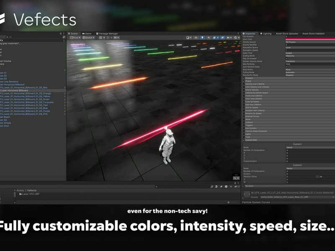
Task: Open the Laser VFX URP folder
Action: point(29,194)
